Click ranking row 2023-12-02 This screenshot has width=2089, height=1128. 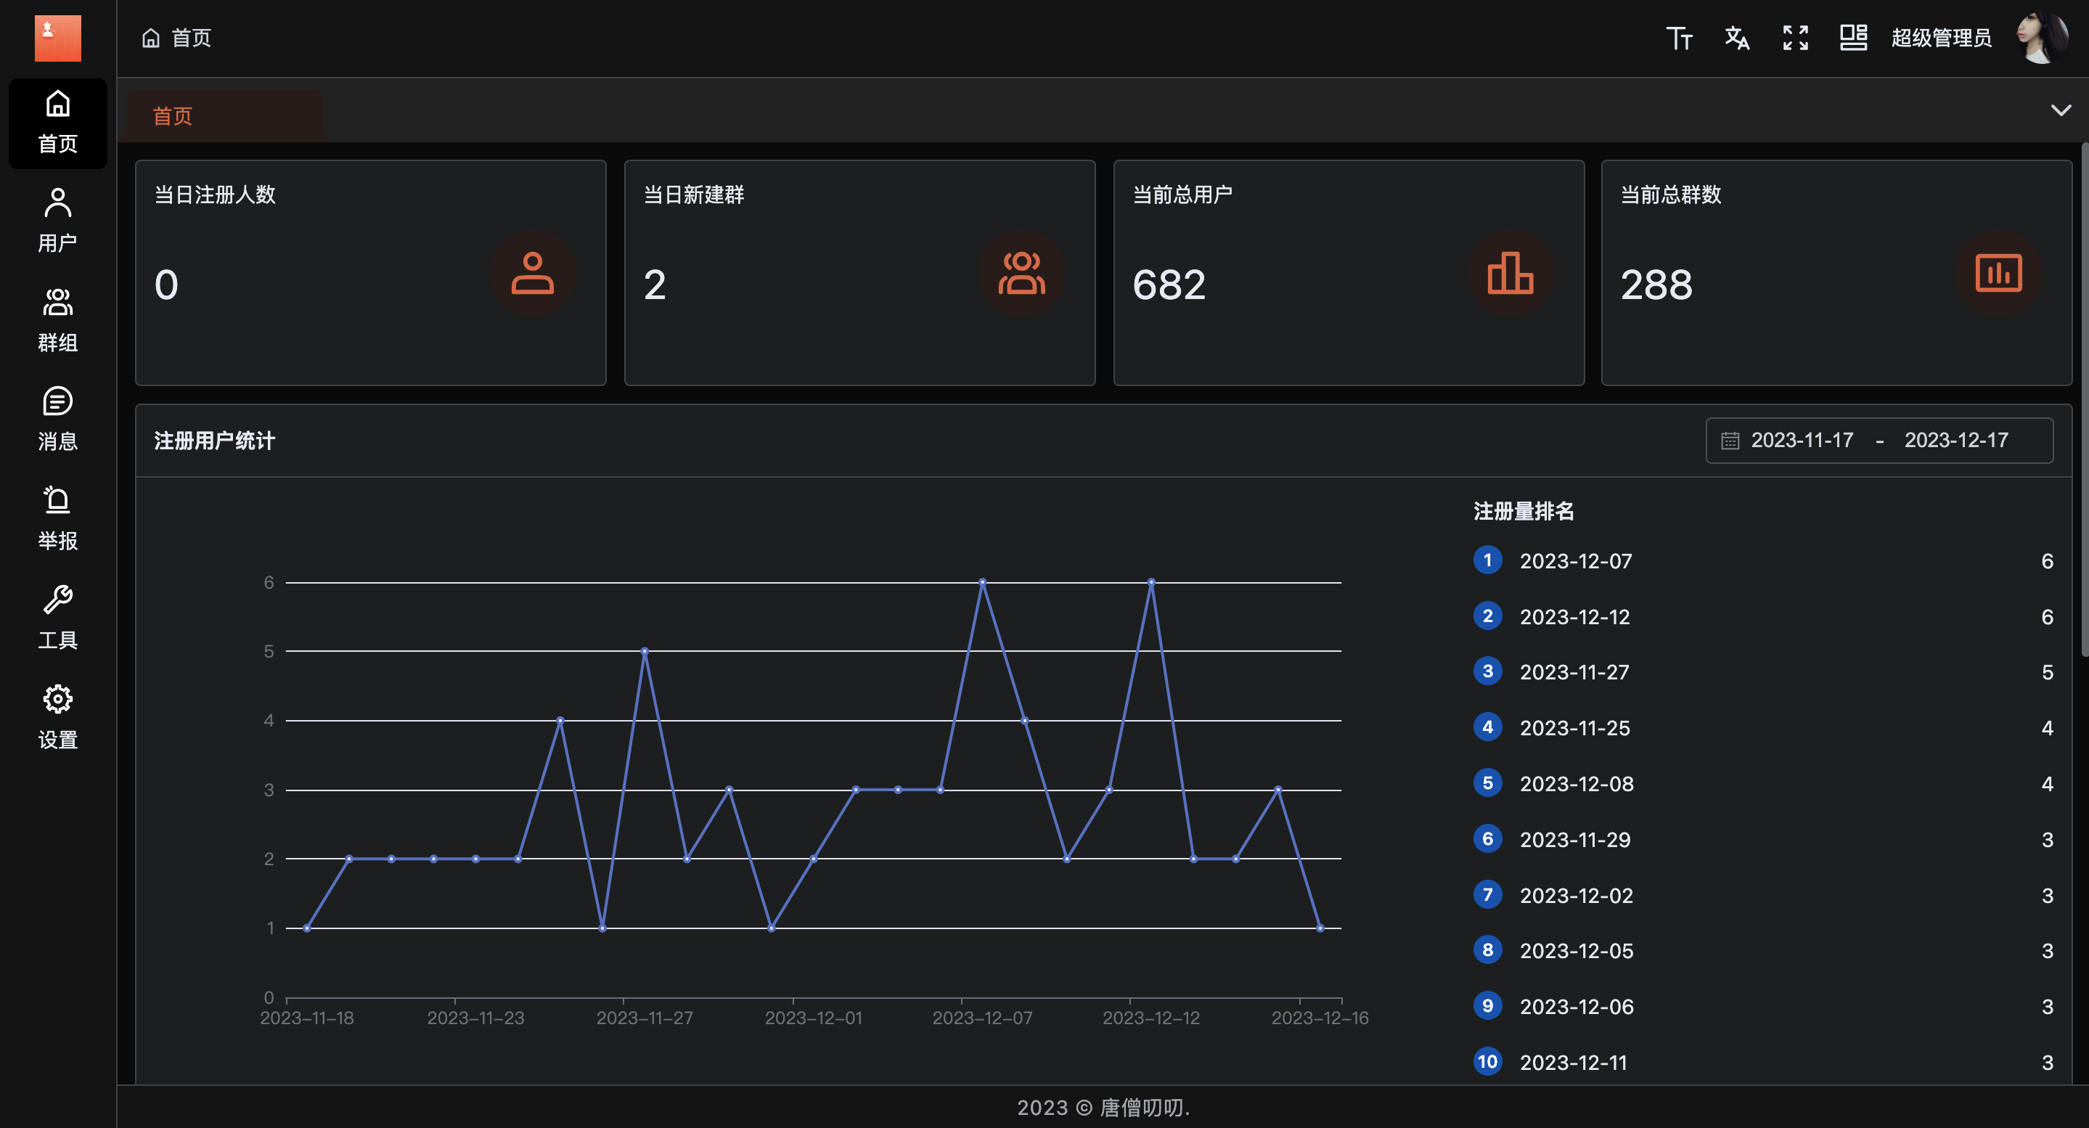click(1764, 895)
